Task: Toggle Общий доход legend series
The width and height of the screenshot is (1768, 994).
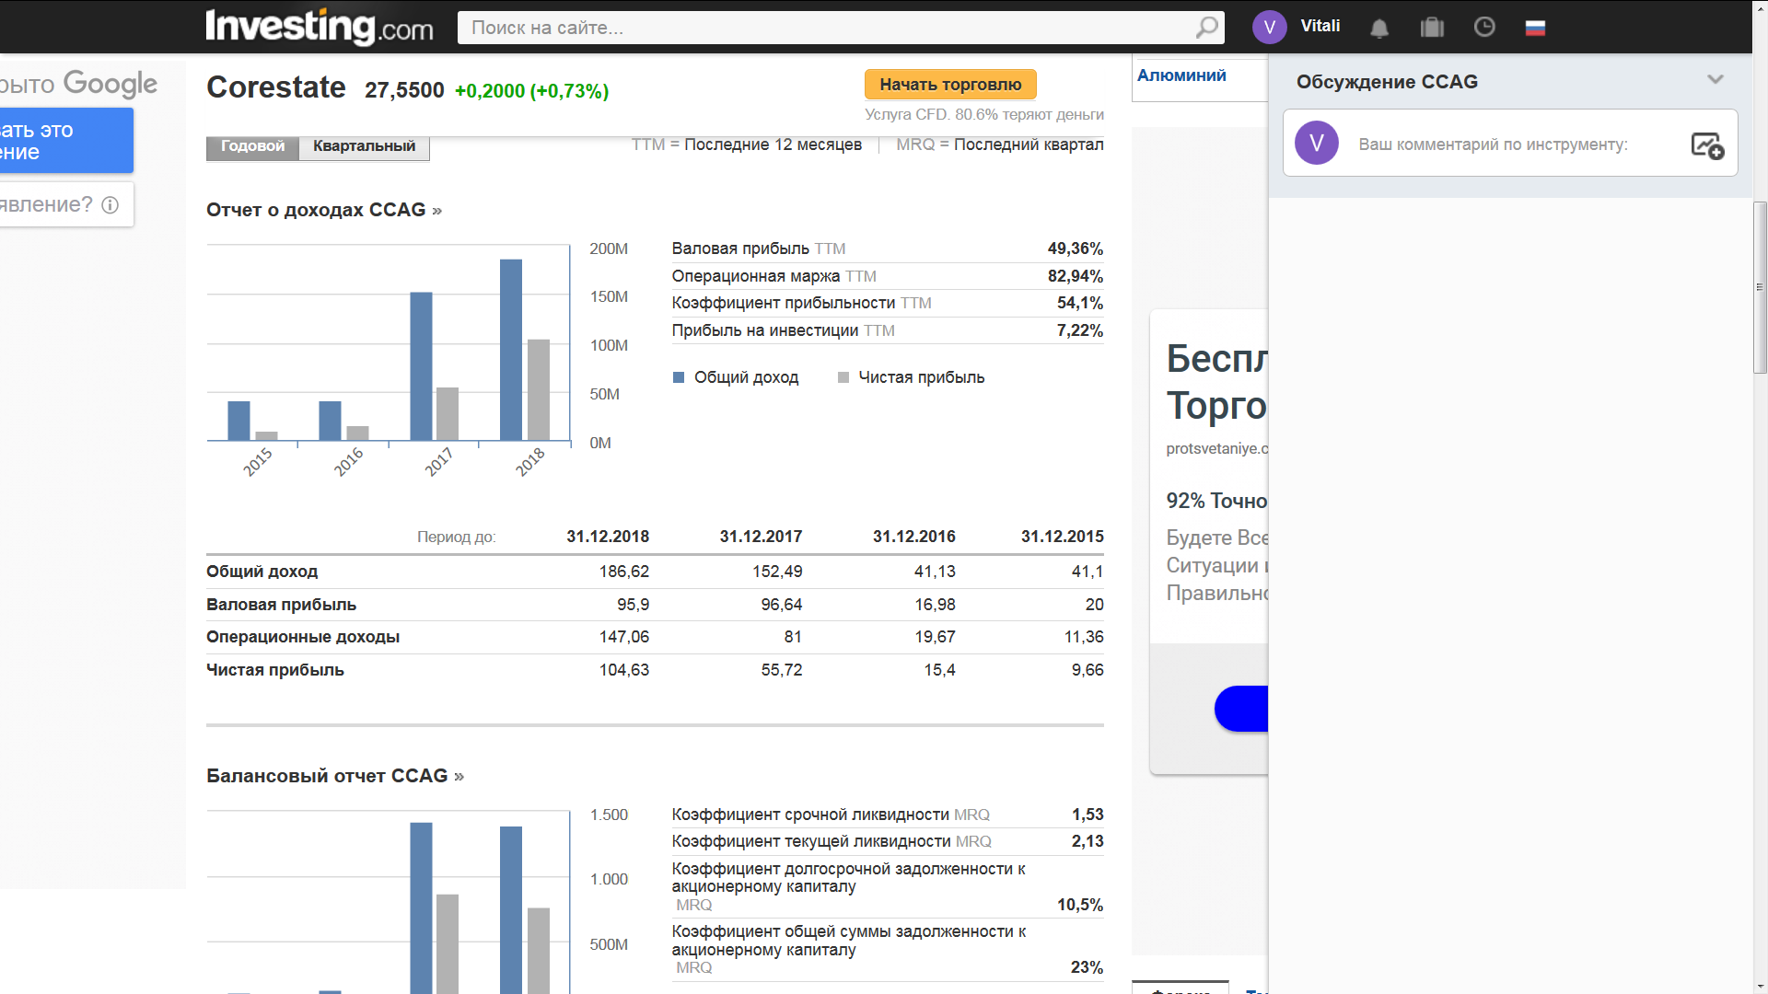Action: tap(736, 377)
